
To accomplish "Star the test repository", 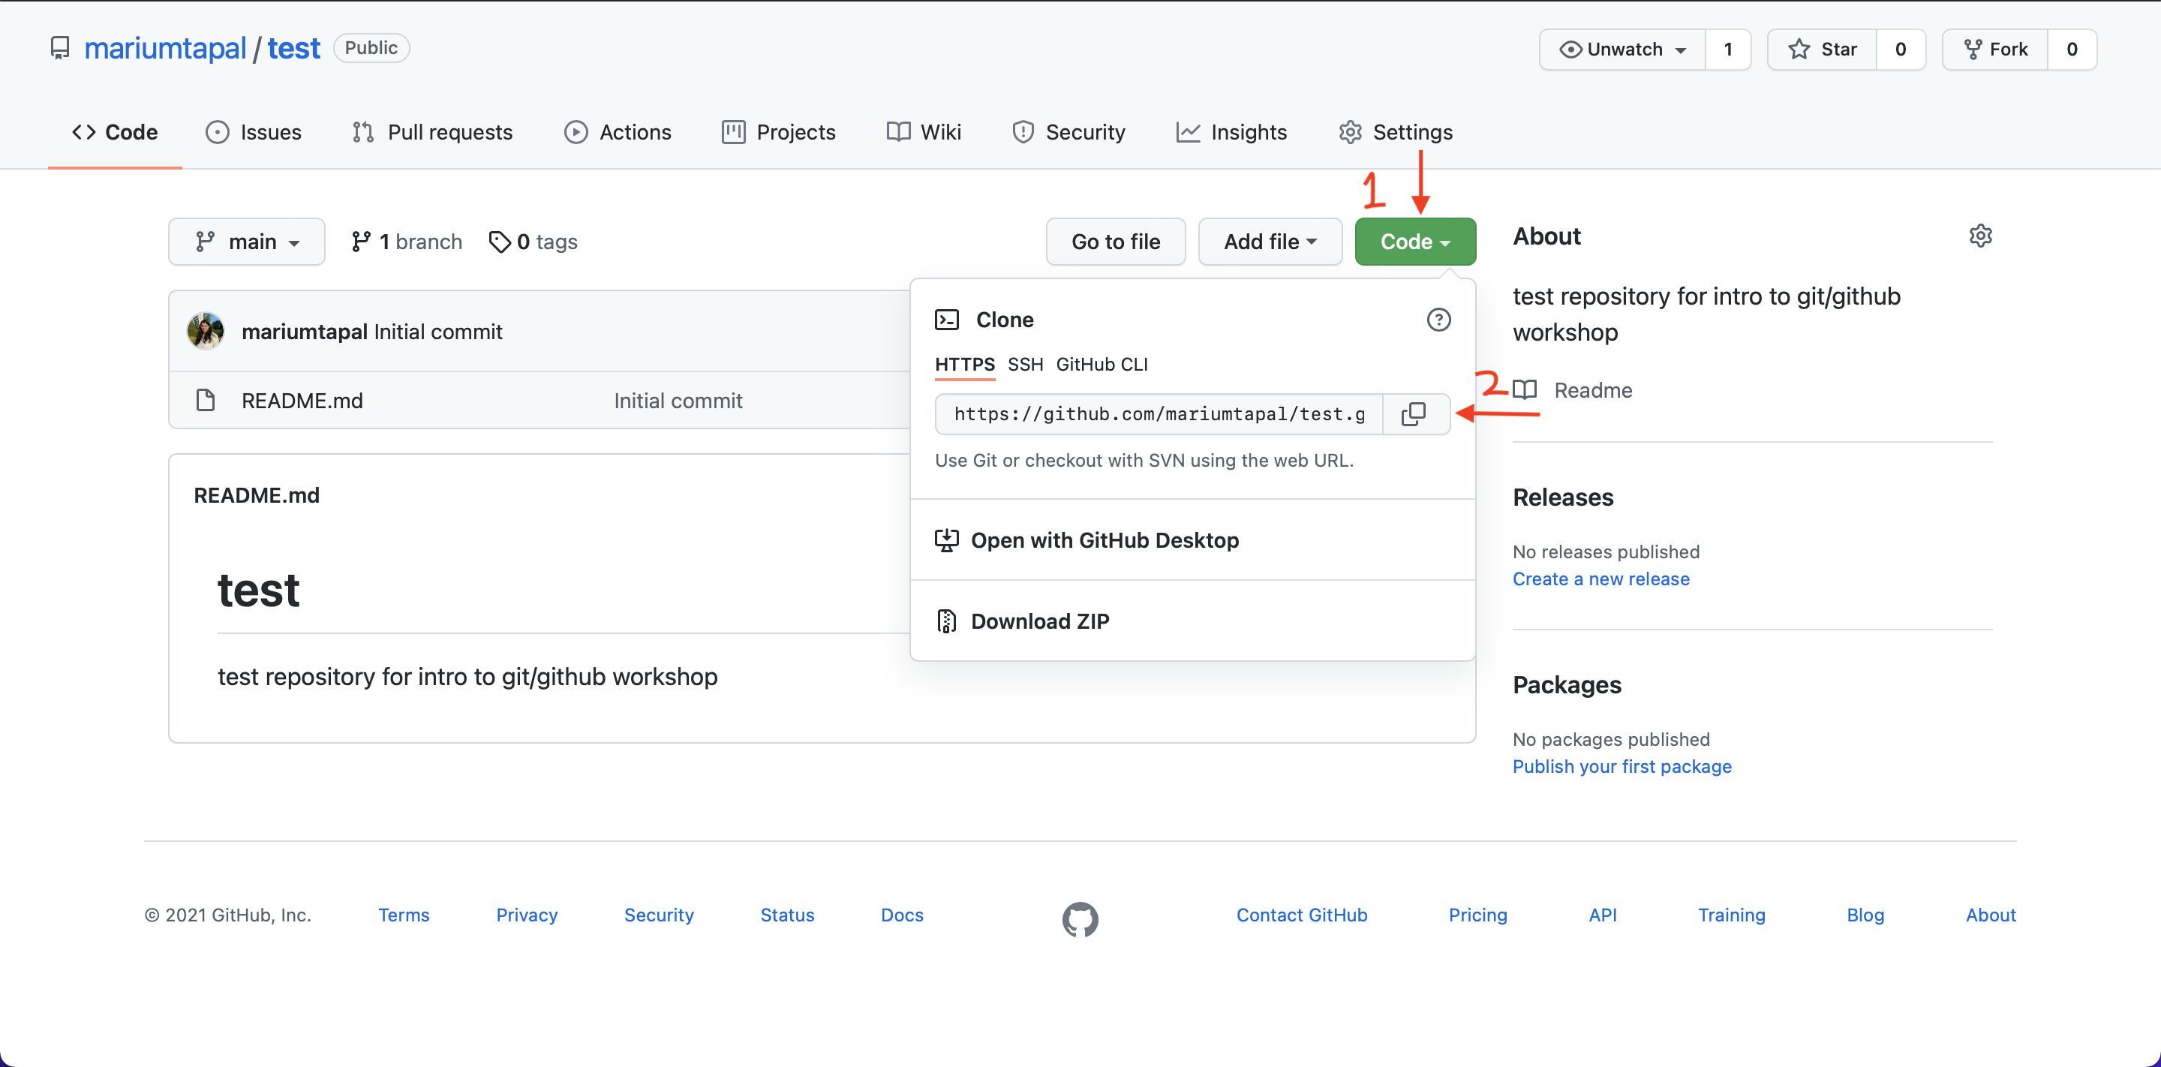I will [x=1822, y=50].
